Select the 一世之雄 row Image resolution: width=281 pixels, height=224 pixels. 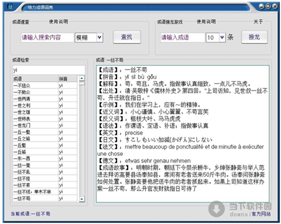[x=45, y=112]
